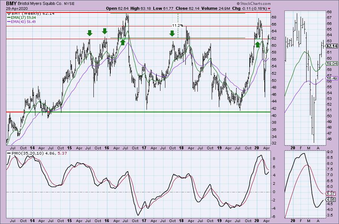This screenshot has width=339, height=224.
Task: Click the boxed 62.14 last-price tag
Action: 332,46
